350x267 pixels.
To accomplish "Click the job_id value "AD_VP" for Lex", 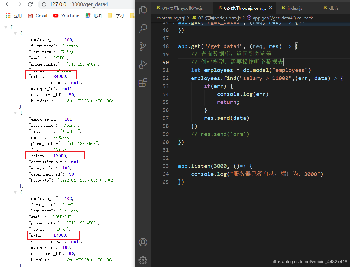I will click(x=61, y=229).
